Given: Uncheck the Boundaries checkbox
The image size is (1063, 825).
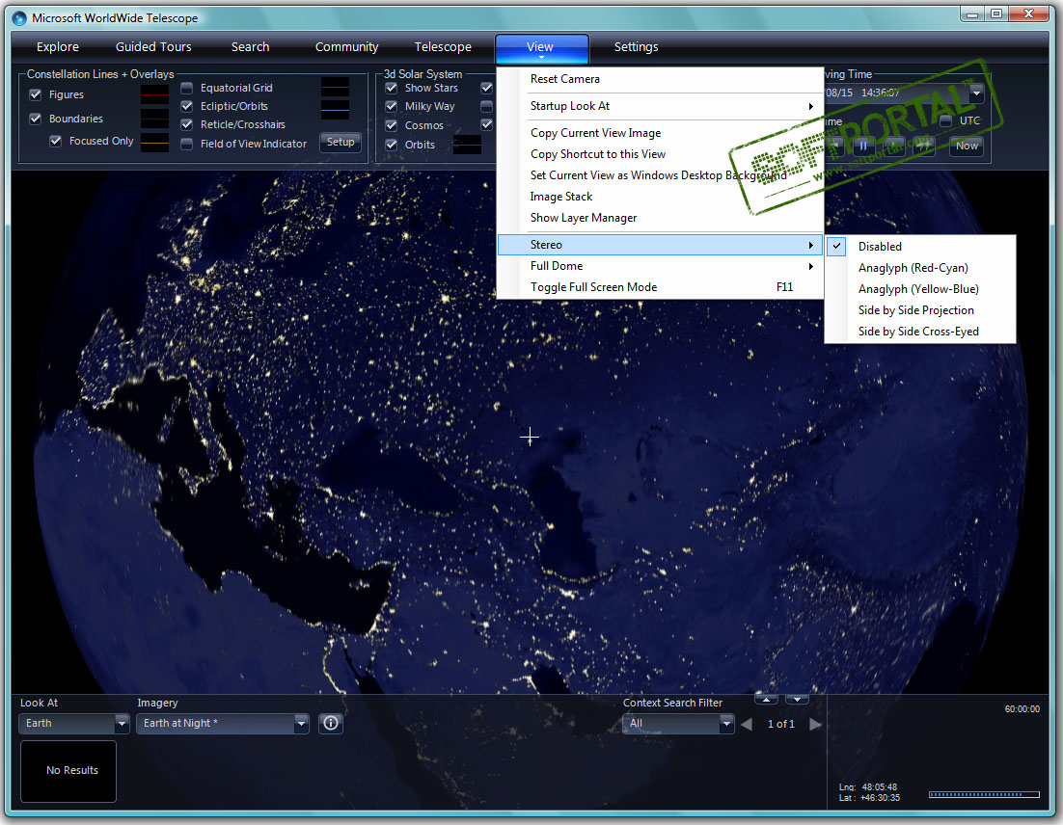Looking at the screenshot, I should pos(36,119).
